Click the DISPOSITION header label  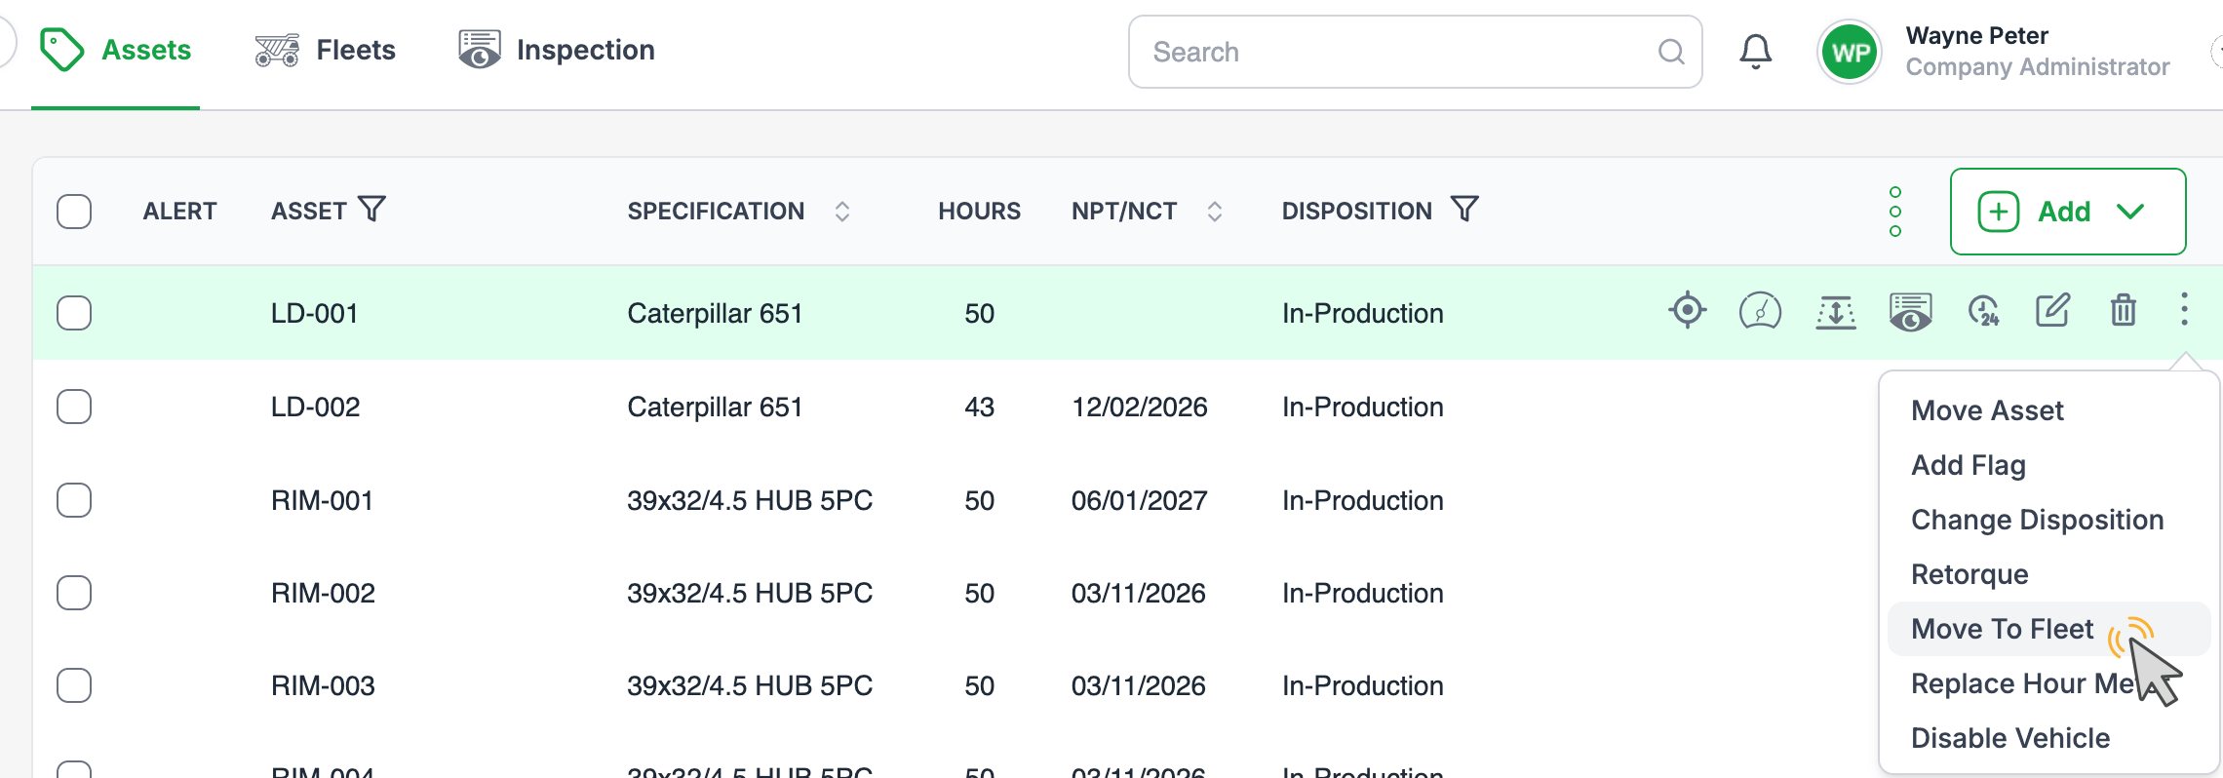pyautogui.click(x=1356, y=212)
